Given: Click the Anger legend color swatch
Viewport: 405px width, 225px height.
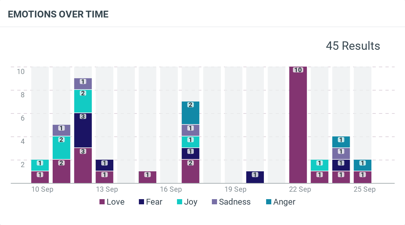Looking at the screenshot, I should 269,202.
